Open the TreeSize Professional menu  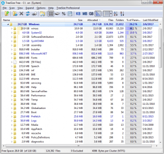tap(68, 8)
